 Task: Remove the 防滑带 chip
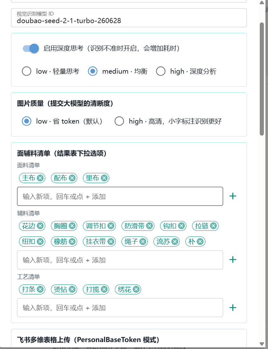click(x=149, y=226)
